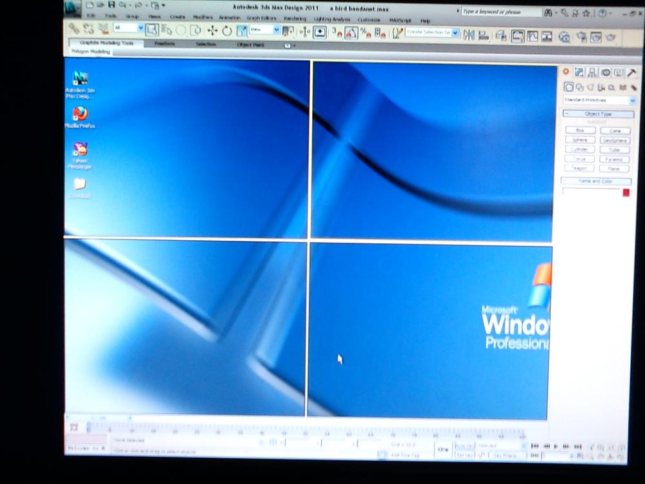Activate the Select and Rotate tool
Image resolution: width=645 pixels, height=484 pixels.
pos(226,30)
